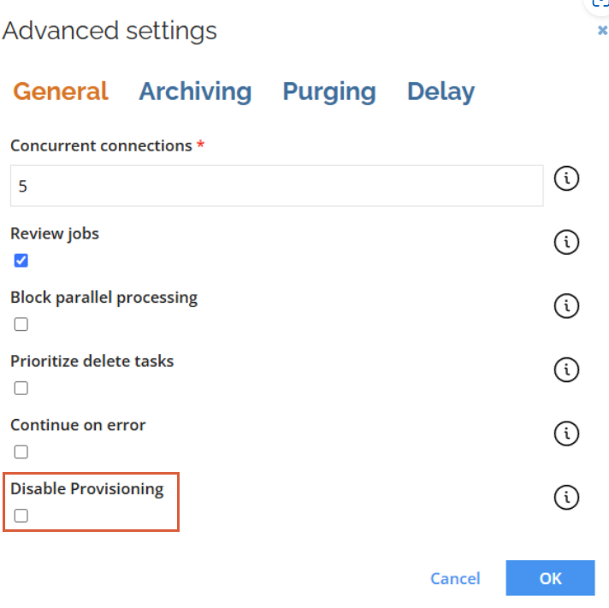Go to the Delay tab
Image resolution: width=609 pixels, height=608 pixels.
coord(440,91)
